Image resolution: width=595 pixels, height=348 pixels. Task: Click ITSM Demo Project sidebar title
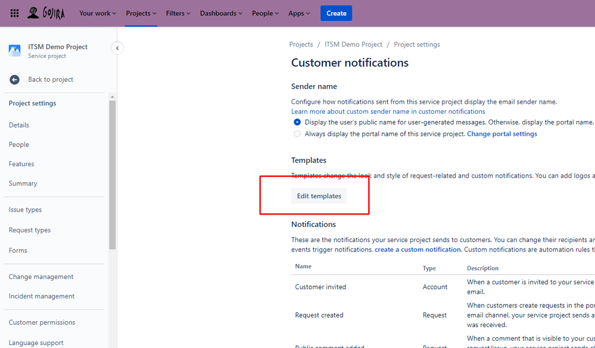tap(58, 46)
